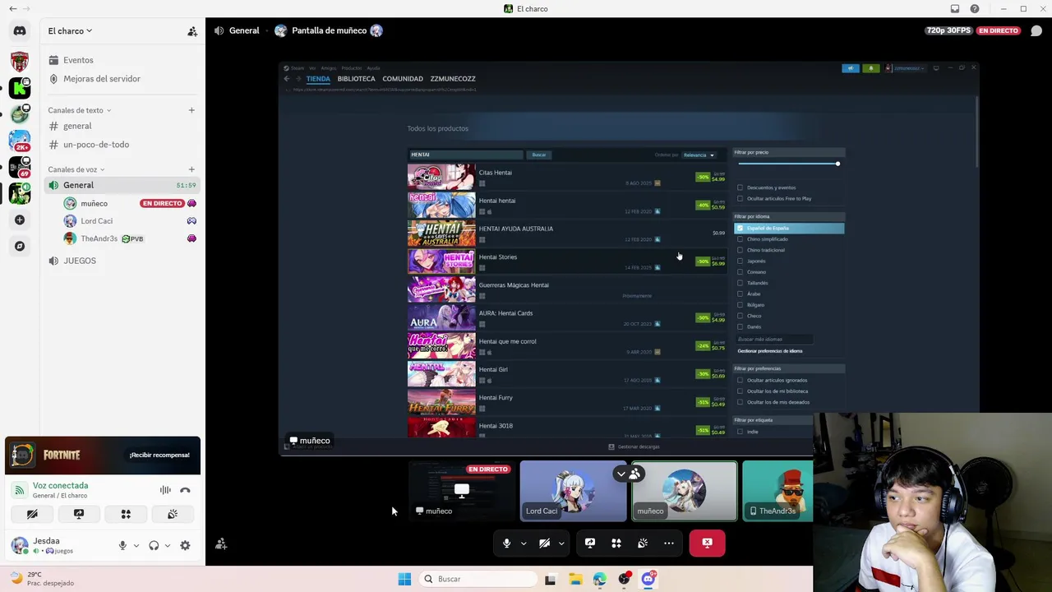The width and height of the screenshot is (1052, 592).
Task: Open noise suppression waveform icon
Action: coord(165,490)
